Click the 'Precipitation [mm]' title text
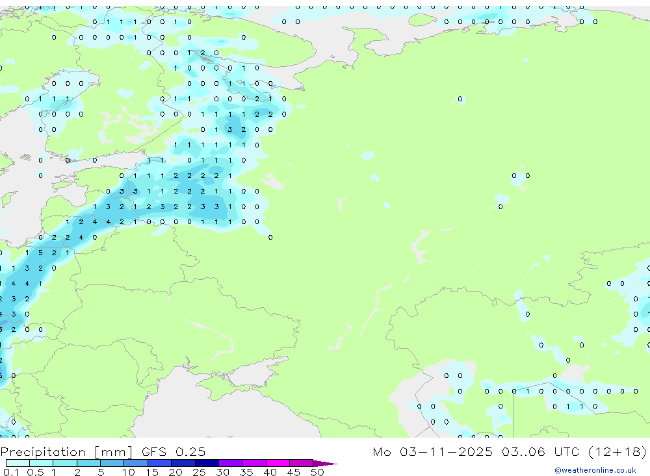The image size is (650, 476). pos(66,451)
